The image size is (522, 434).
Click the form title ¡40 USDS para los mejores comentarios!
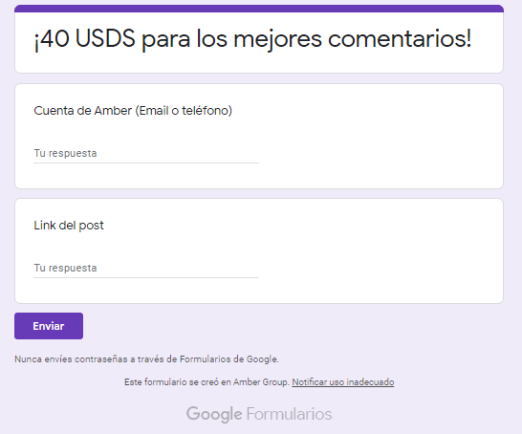coord(252,39)
